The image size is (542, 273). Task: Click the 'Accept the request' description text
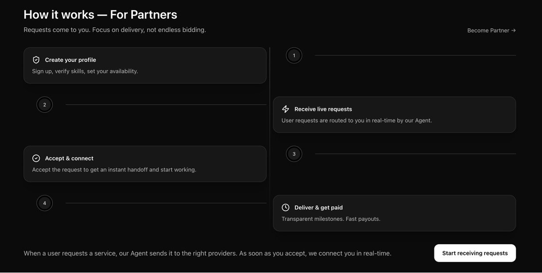114,170
